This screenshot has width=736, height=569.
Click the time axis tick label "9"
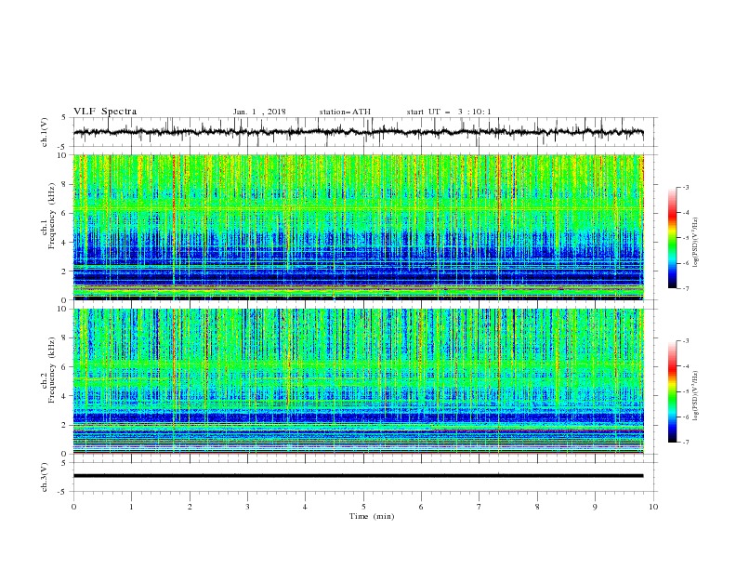tap(595, 507)
